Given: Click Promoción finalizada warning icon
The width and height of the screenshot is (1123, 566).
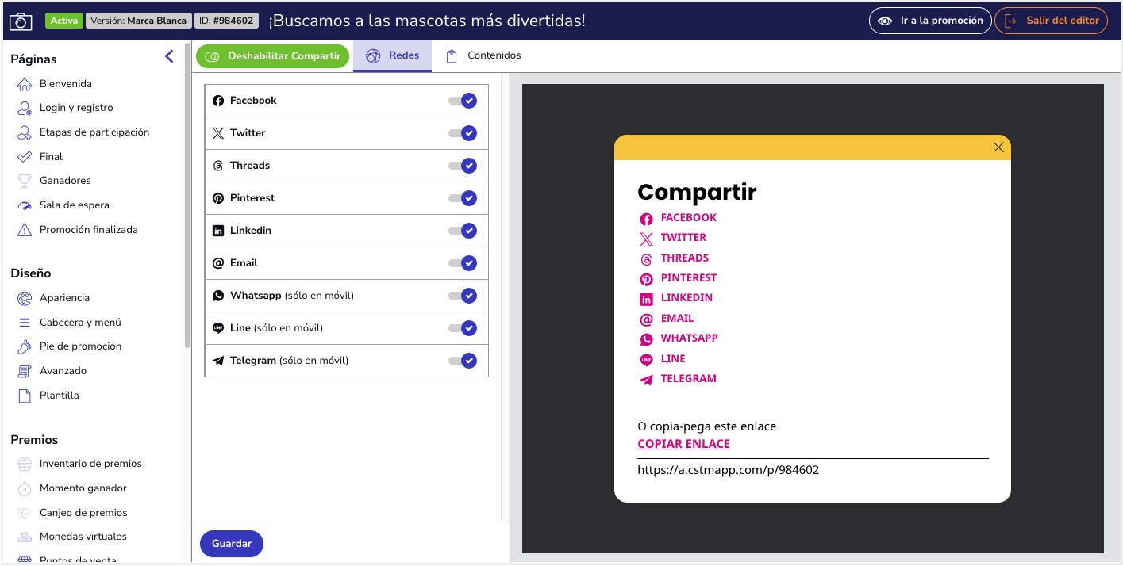Looking at the screenshot, I should [25, 230].
